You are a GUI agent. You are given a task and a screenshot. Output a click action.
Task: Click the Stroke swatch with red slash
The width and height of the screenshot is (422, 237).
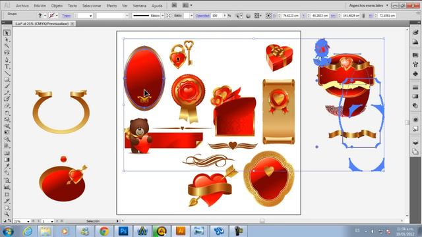[x=51, y=16]
